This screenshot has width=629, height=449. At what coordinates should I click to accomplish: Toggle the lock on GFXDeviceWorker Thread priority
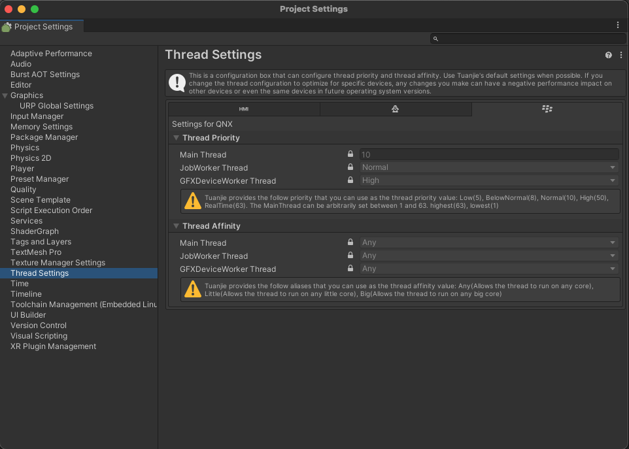click(x=350, y=180)
